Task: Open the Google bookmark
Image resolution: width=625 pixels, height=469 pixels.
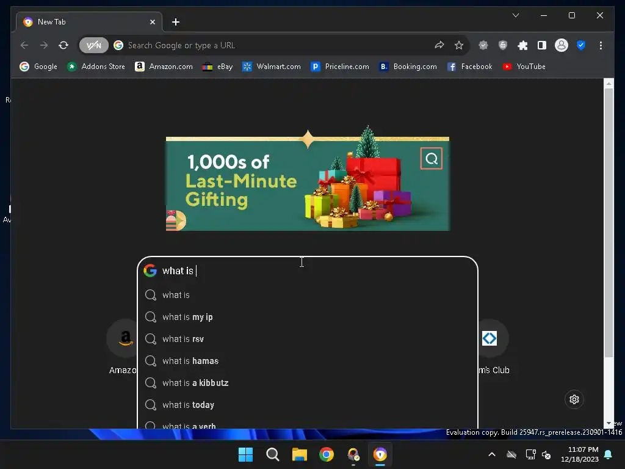Action: pyautogui.click(x=38, y=67)
